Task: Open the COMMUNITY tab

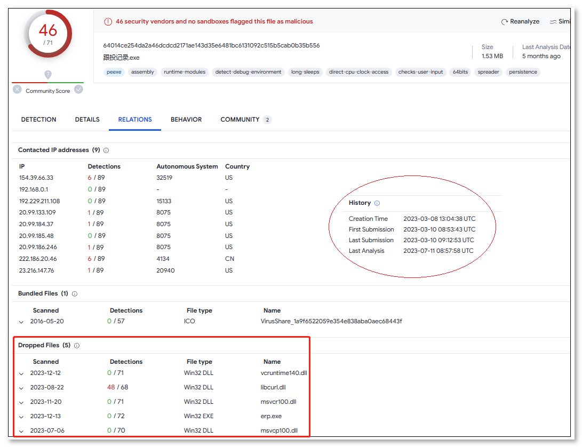Action: point(240,119)
